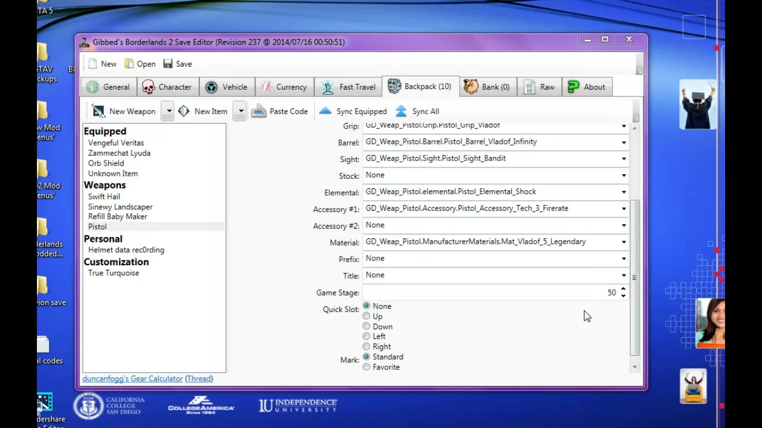
Task: Select Vengeful Veritas in Equipped list
Action: (x=116, y=143)
